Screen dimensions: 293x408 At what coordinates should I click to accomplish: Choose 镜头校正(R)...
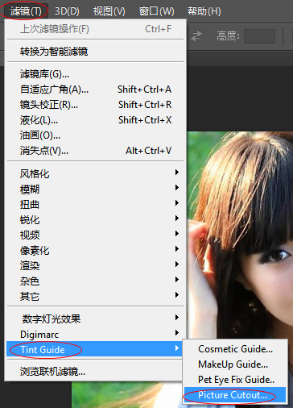95,105
